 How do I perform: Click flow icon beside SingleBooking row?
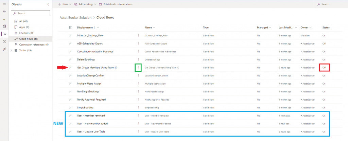[70, 108]
